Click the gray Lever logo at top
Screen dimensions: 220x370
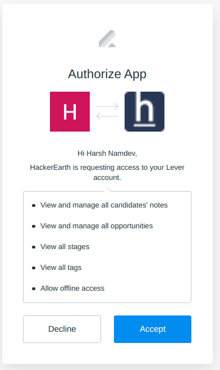click(107, 38)
